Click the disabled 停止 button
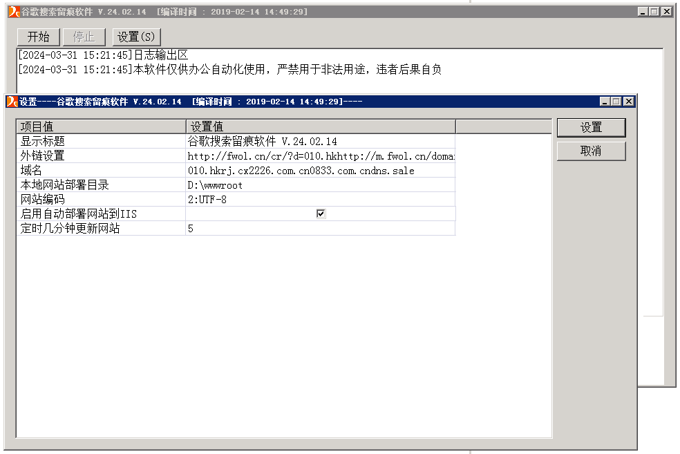Viewport: 680px width, 454px height. [x=84, y=36]
